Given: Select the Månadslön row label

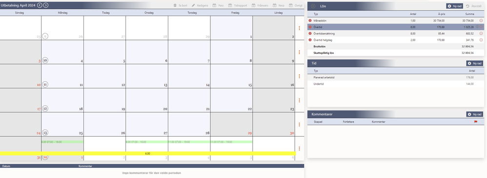Looking at the screenshot, I should pyautogui.click(x=320, y=20).
